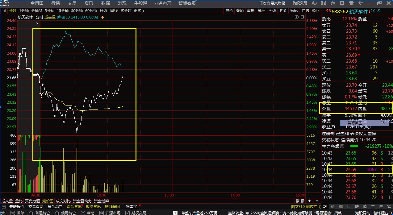The width and height of the screenshot is (393, 215).
Task: Switch to 30分钟 period tab
Action: pyautogui.click(x=77, y=11)
